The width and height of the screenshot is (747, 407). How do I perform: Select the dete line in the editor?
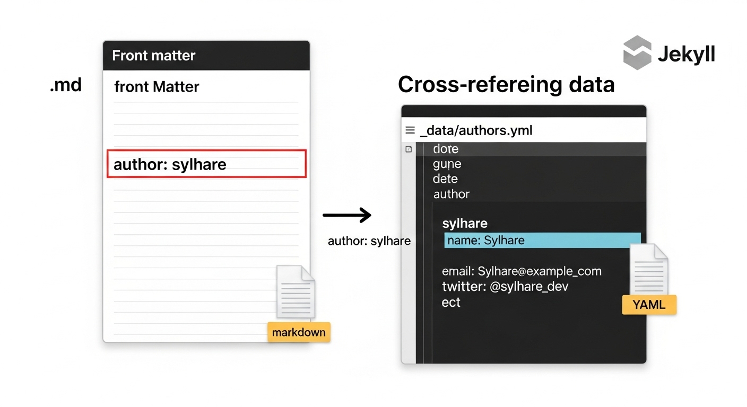[x=445, y=179]
